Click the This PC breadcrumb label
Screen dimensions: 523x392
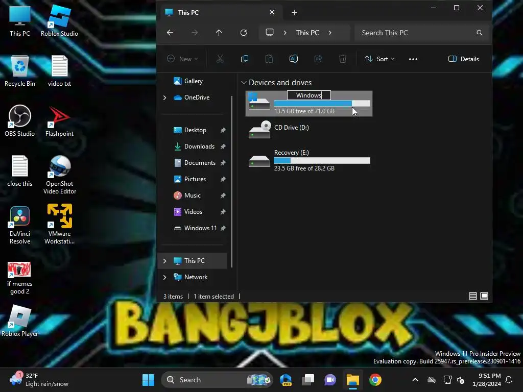[x=307, y=33]
